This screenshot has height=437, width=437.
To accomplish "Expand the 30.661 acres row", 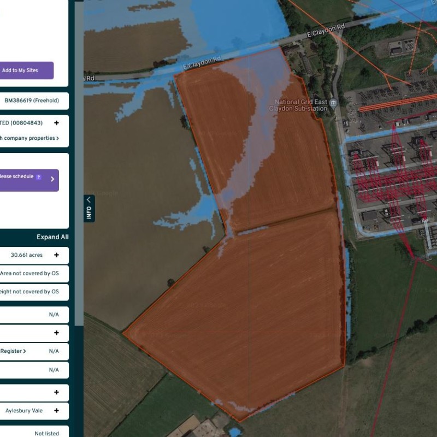I will coord(56,255).
